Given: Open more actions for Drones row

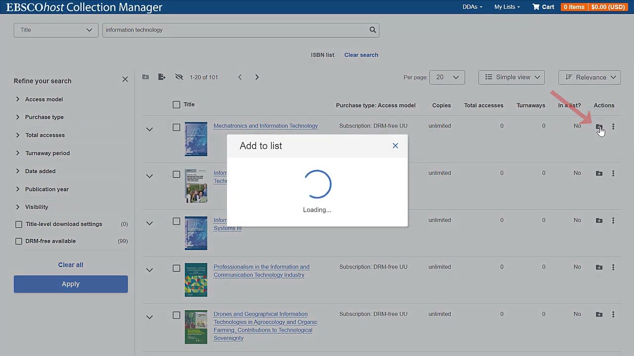Looking at the screenshot, I should [x=613, y=314].
